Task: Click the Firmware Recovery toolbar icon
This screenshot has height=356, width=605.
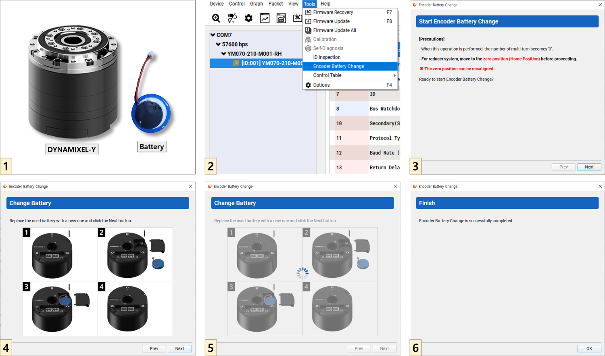Action: click(298, 18)
